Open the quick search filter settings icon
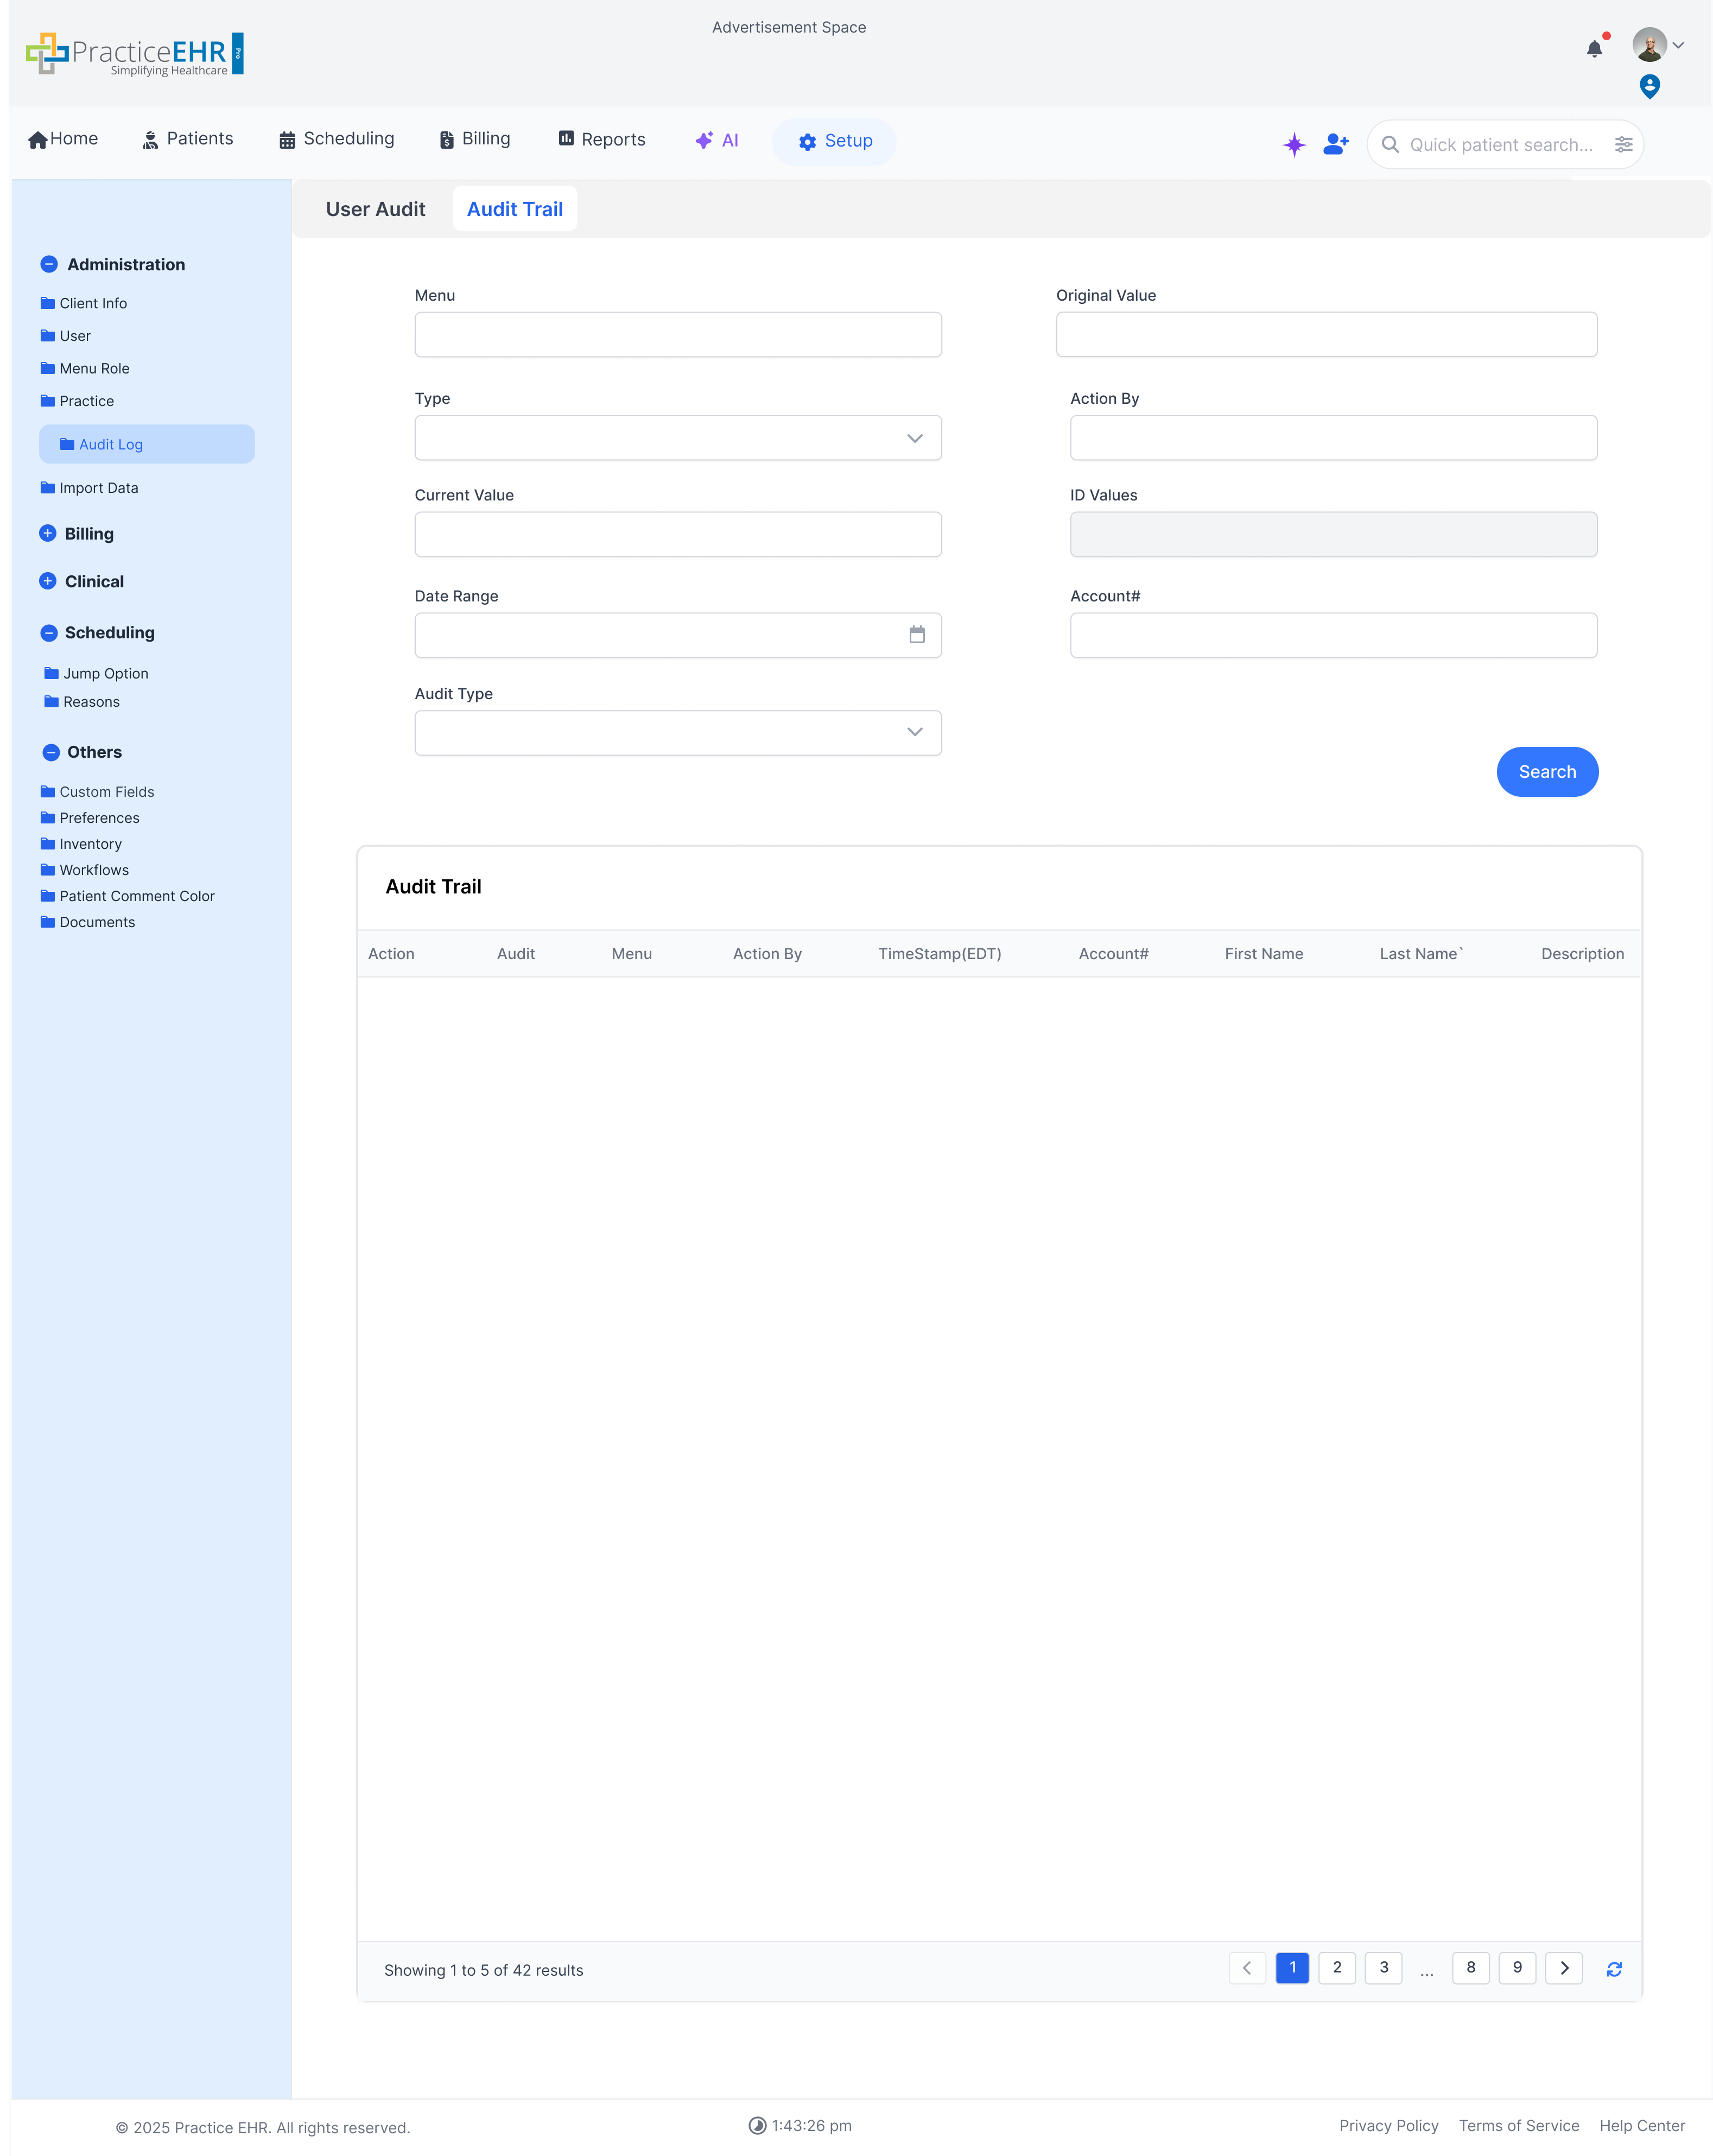This screenshot has width=1713, height=2156. pyautogui.click(x=1623, y=145)
